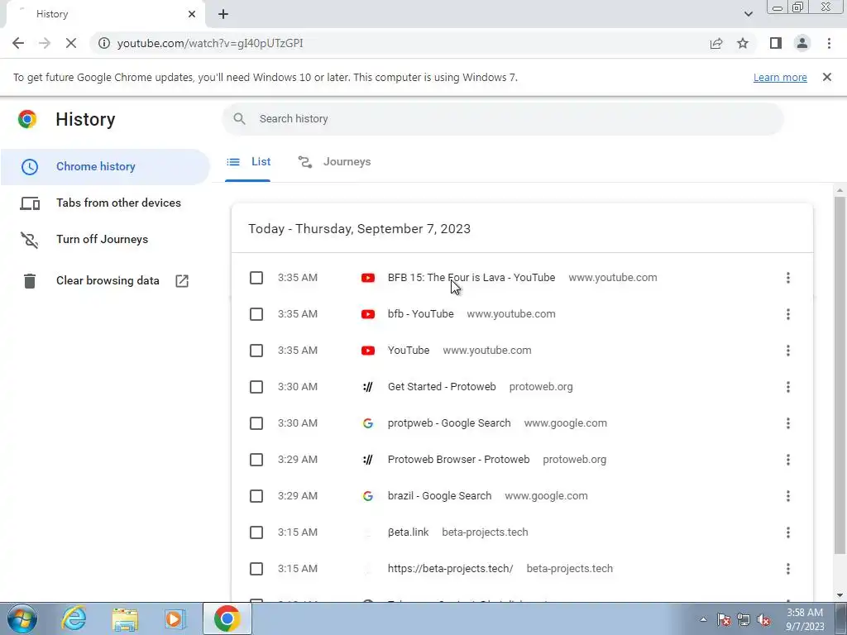Open the side panel icon
The width and height of the screenshot is (847, 635).
coord(776,43)
